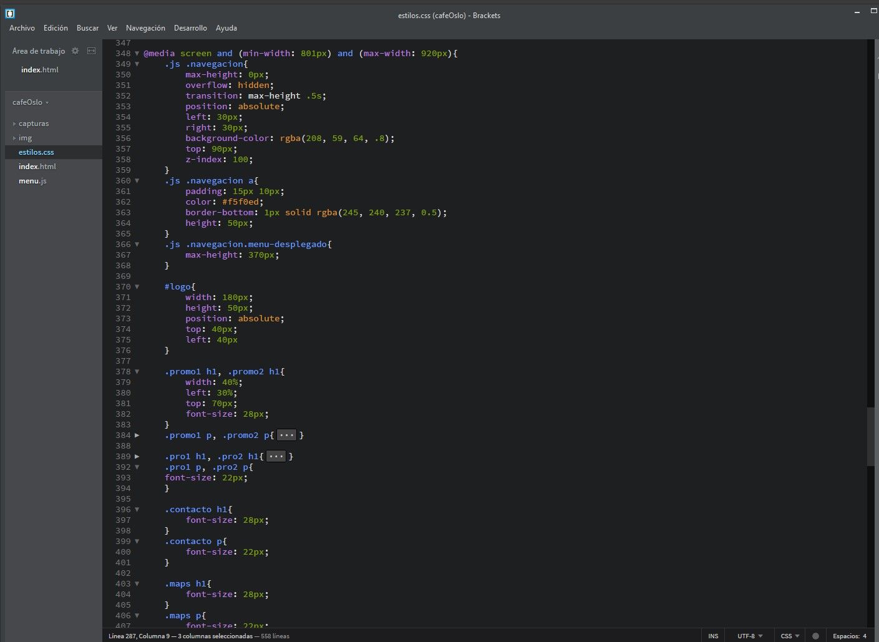Screen dimensions: 879x642
Task: Collapse .pro1 p block at line 392
Action: pos(137,467)
